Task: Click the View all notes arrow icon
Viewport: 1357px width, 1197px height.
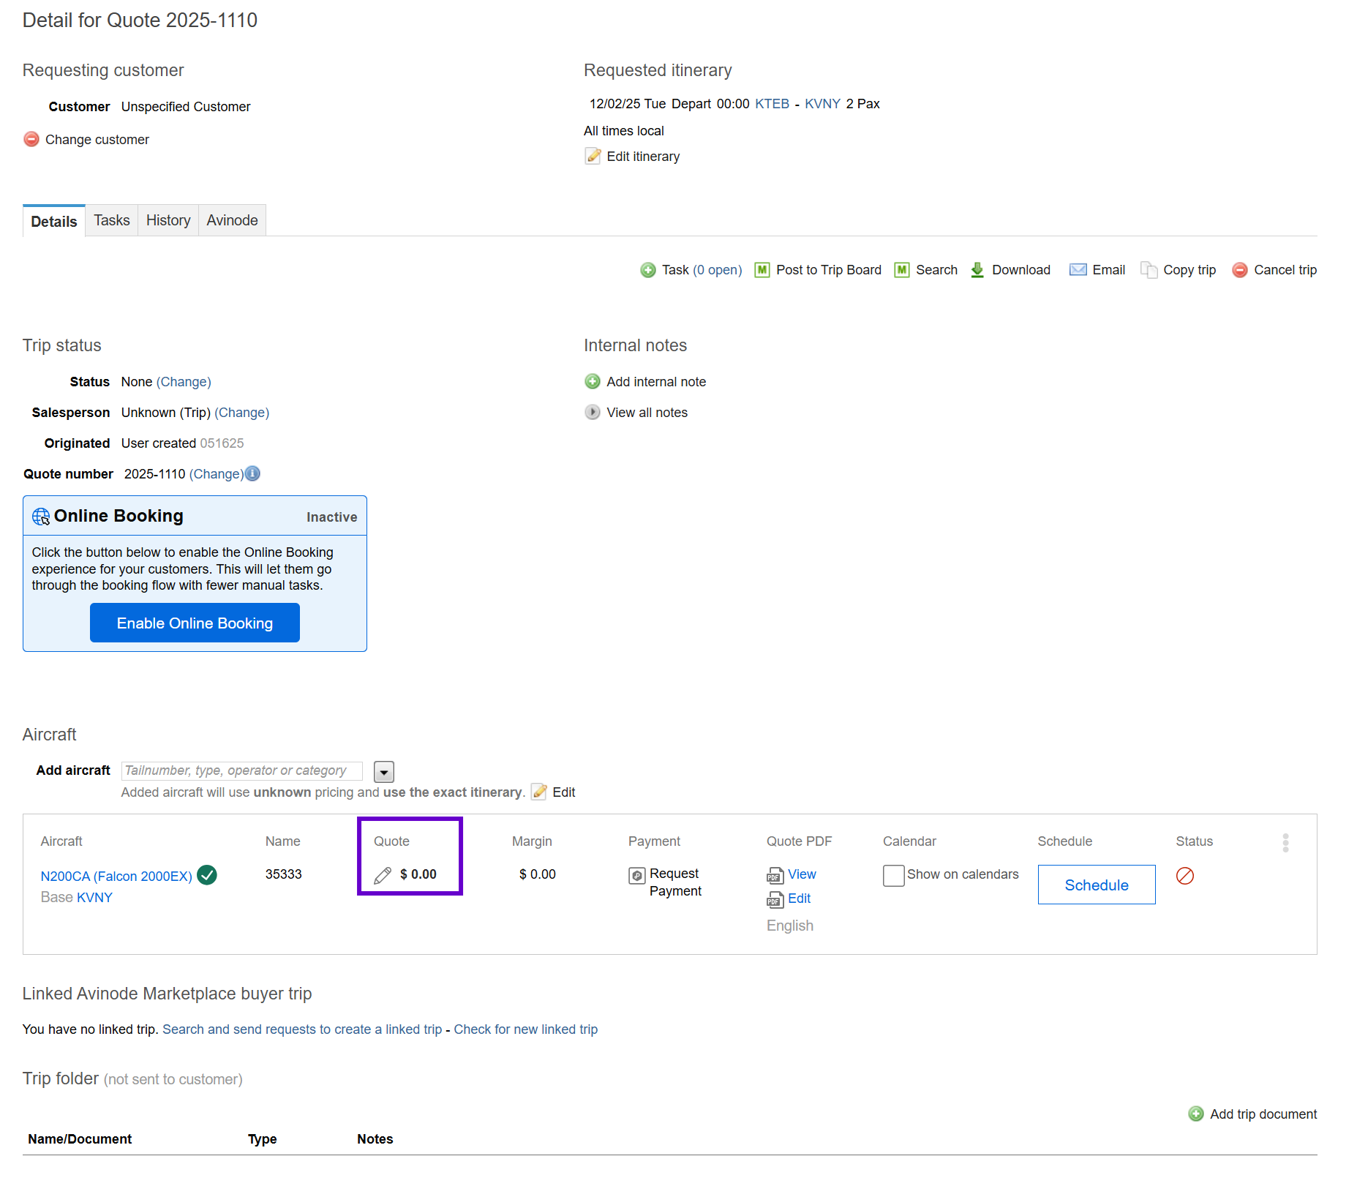Action: point(593,412)
